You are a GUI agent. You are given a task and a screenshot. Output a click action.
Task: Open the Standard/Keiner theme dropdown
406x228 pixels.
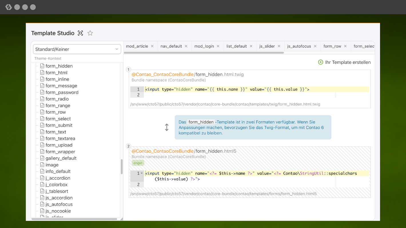[x=77, y=49]
